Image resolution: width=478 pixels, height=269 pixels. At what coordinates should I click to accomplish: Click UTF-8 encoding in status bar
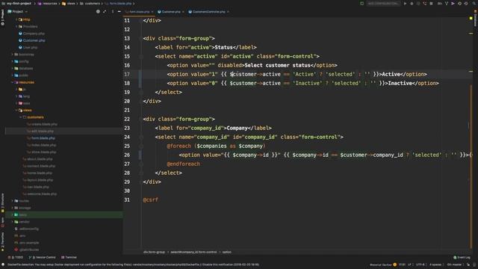pyautogui.click(x=420, y=265)
